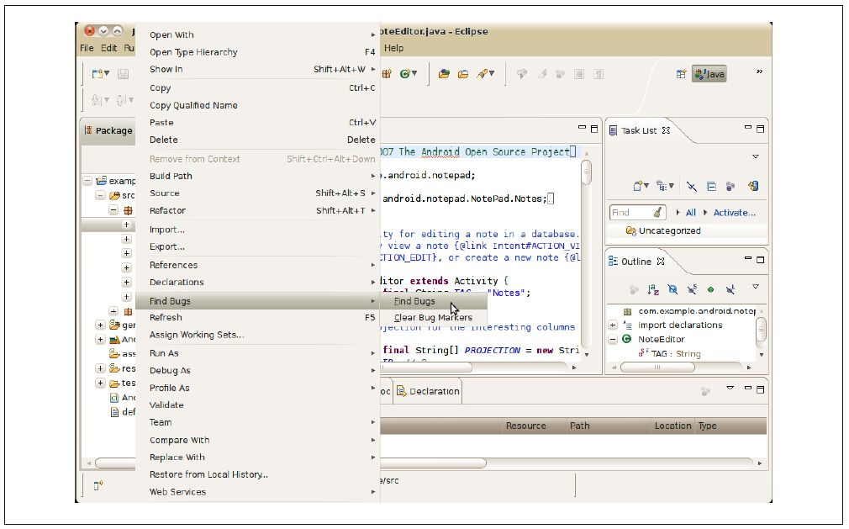Click the 'All' link in Task List

pos(691,213)
